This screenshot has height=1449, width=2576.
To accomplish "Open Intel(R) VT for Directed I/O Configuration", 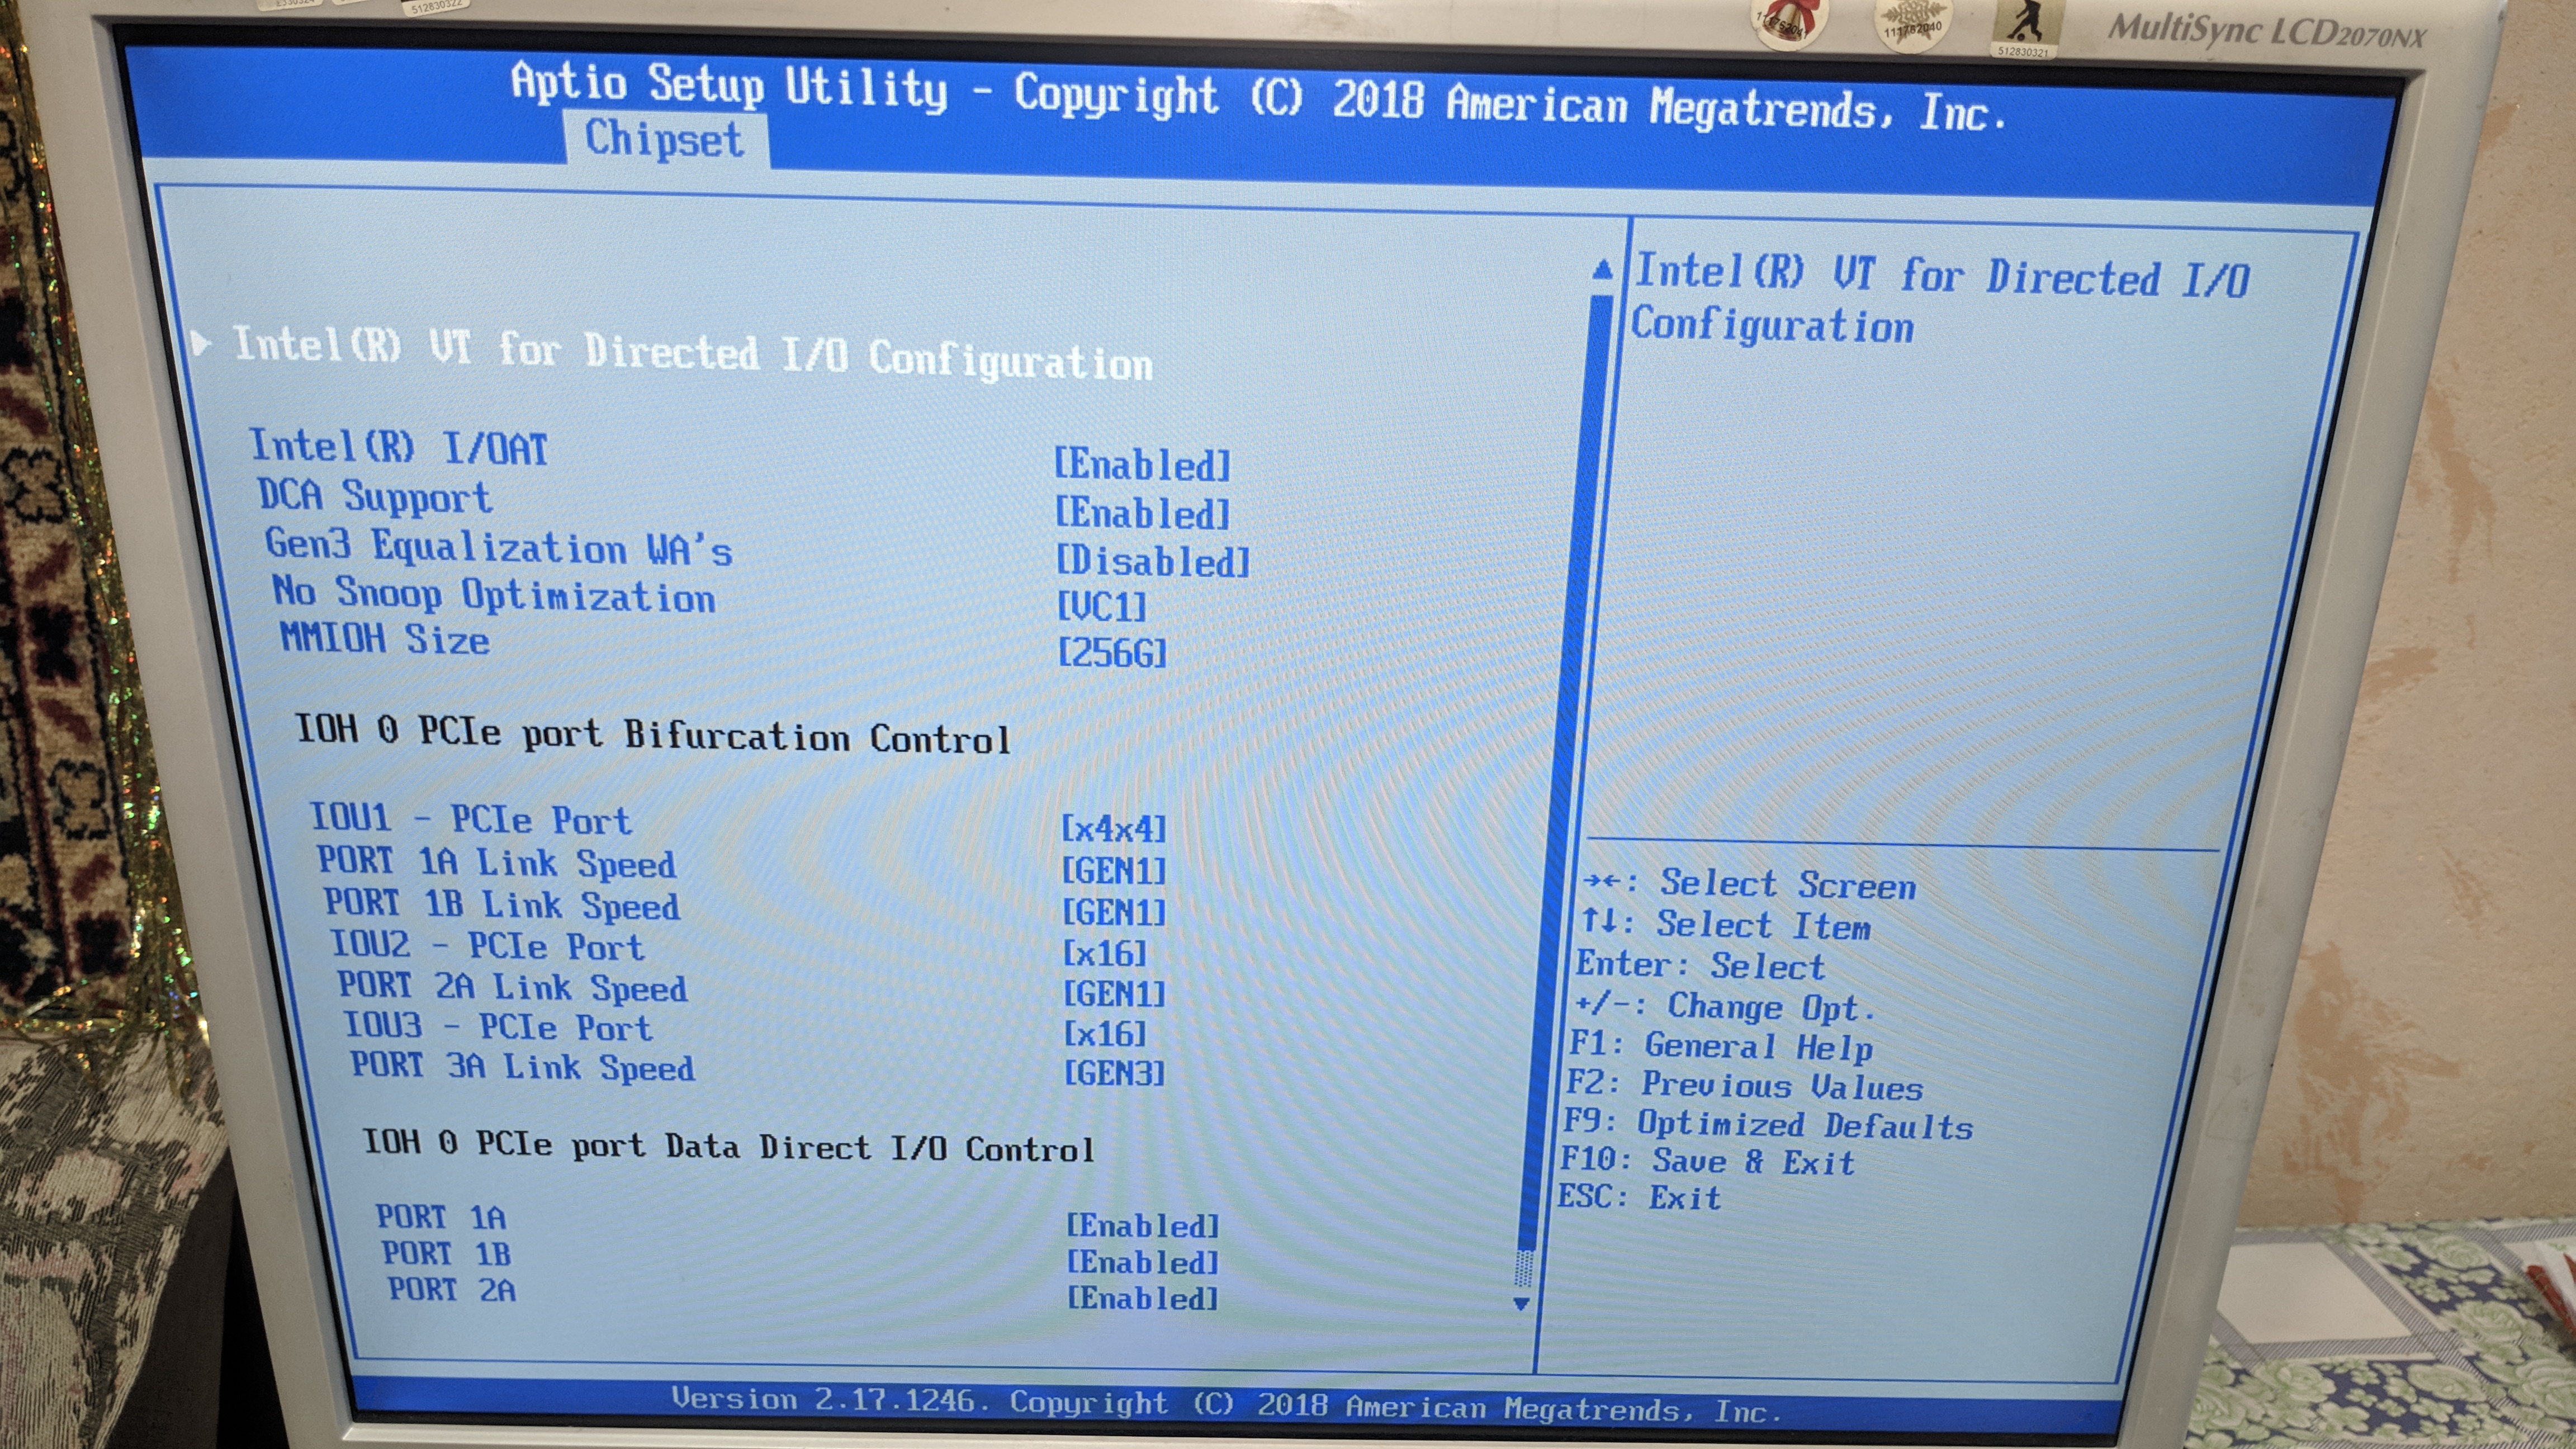I will click(x=692, y=353).
